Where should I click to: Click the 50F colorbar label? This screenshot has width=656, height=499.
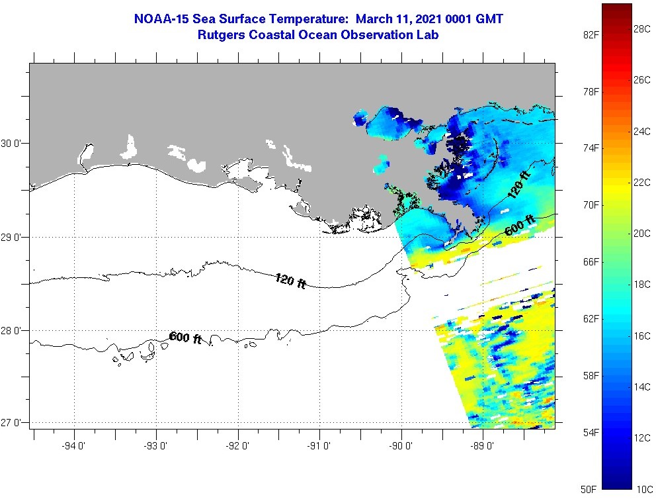[x=589, y=489]
